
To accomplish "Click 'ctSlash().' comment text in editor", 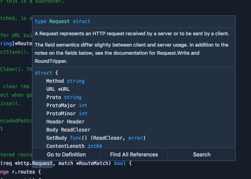I will [14, 52].
